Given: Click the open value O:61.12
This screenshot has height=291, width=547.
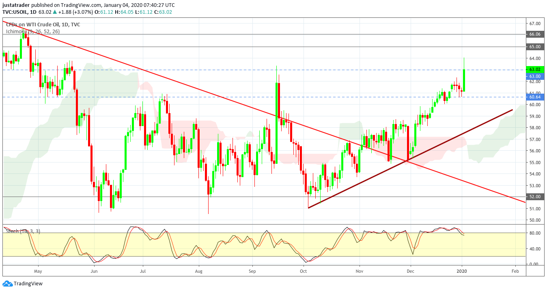Looking at the screenshot, I should [x=103, y=12].
